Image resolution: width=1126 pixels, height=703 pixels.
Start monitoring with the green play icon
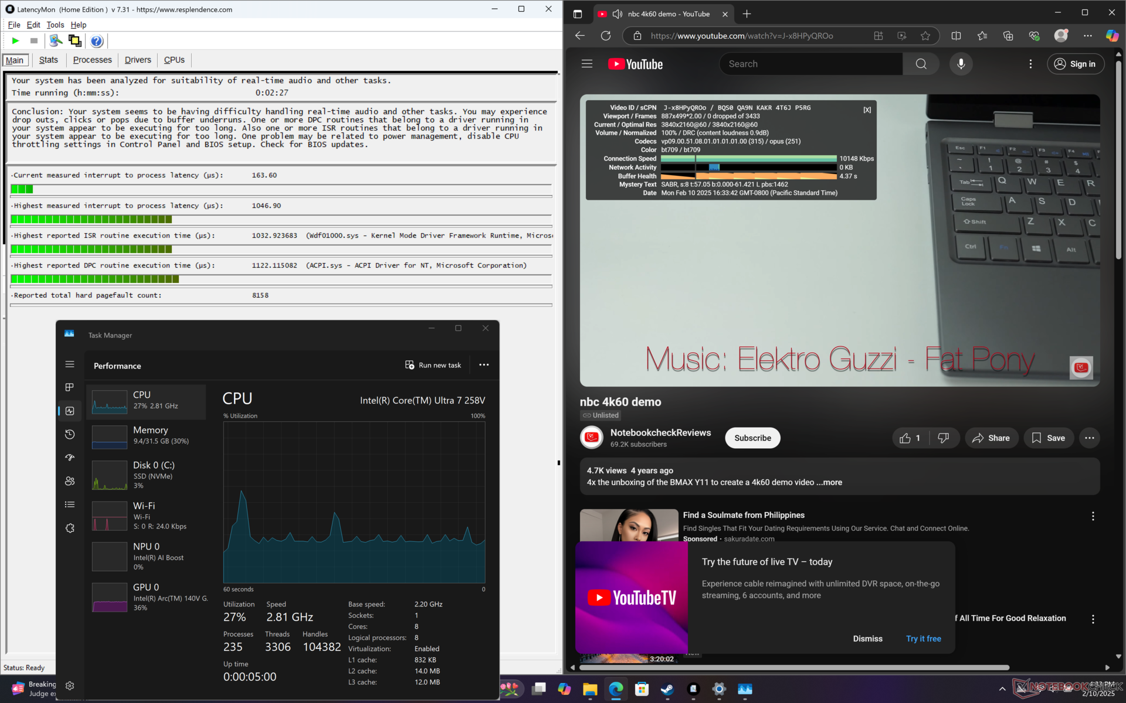(x=16, y=40)
